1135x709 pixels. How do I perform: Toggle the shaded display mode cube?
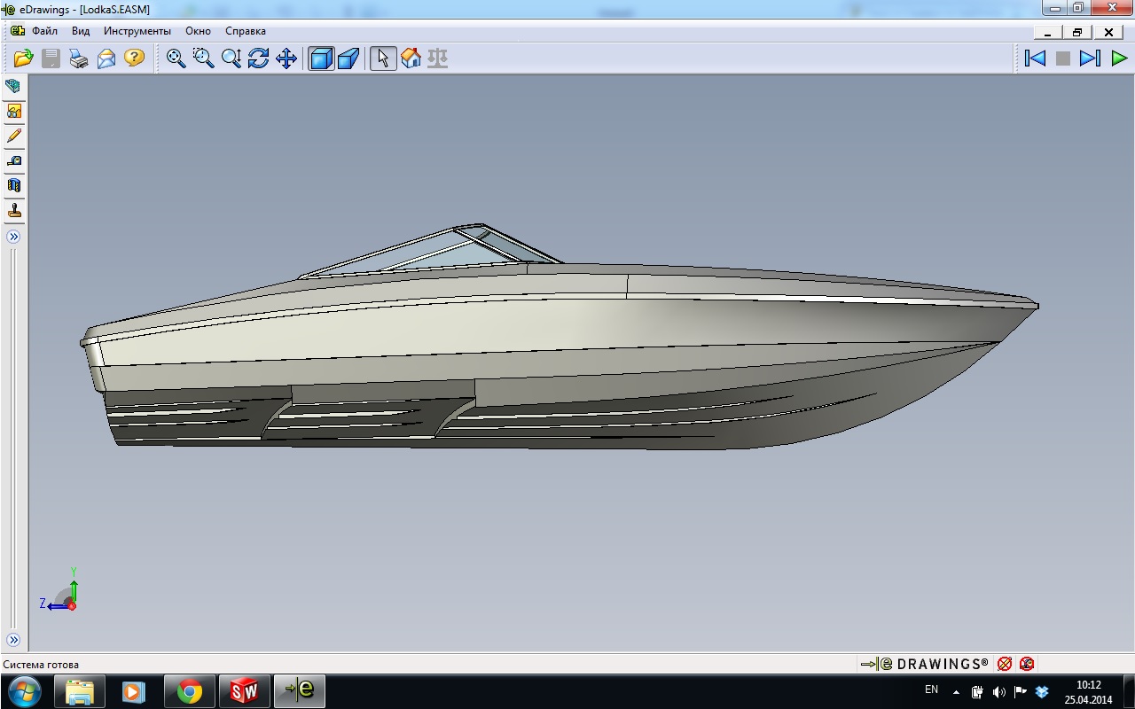[x=320, y=58]
